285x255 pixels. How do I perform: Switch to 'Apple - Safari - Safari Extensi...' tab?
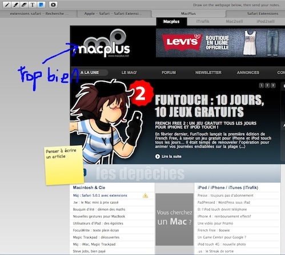(113, 14)
